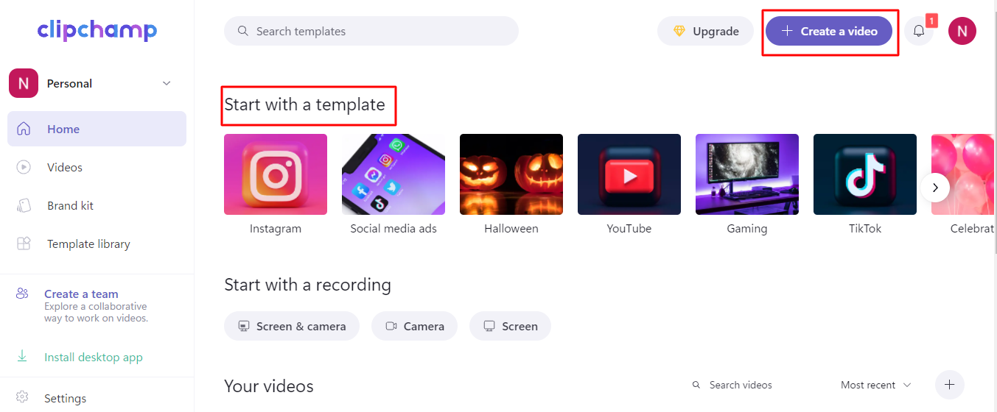Click the magnifier icon beside Search videos

[696, 385]
